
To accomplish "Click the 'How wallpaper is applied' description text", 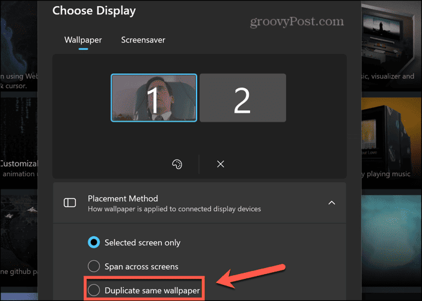I will 174,209.
